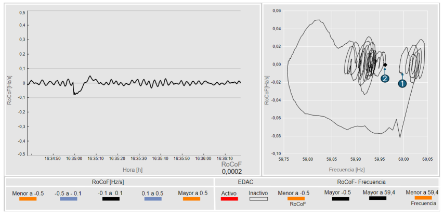Click the orange Menor a -0.5 swatch above RoCoF
The height and width of the screenshot is (216, 444).
pos(296,199)
